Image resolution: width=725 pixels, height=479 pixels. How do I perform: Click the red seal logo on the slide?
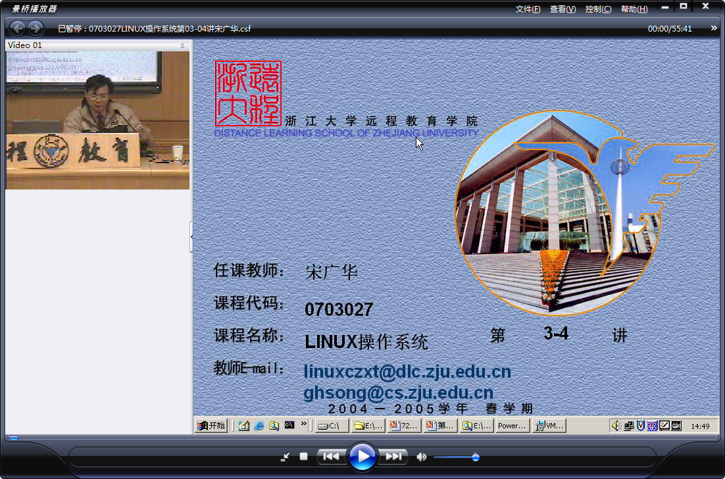click(248, 93)
